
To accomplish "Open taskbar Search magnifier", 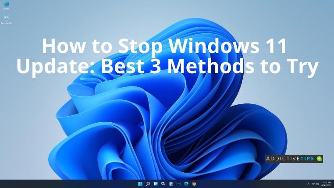I will point(148,184).
